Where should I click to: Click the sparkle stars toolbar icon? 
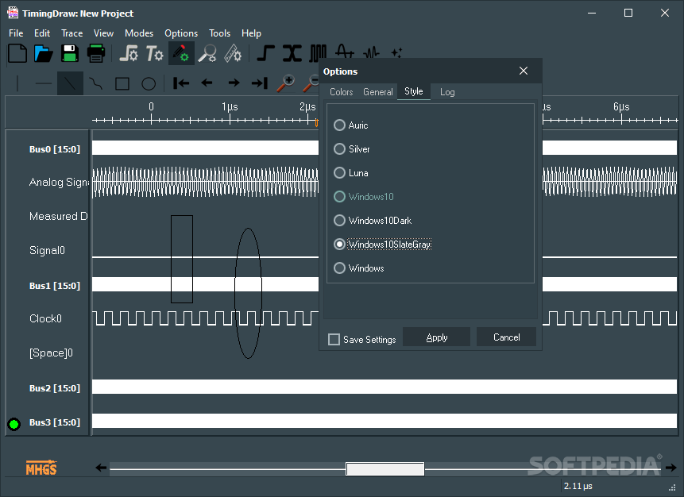tap(396, 52)
